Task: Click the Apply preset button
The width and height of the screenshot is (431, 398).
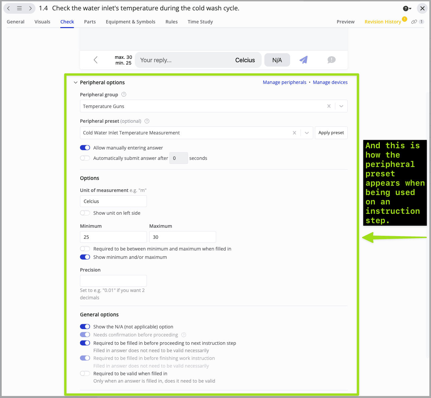Action: point(331,133)
